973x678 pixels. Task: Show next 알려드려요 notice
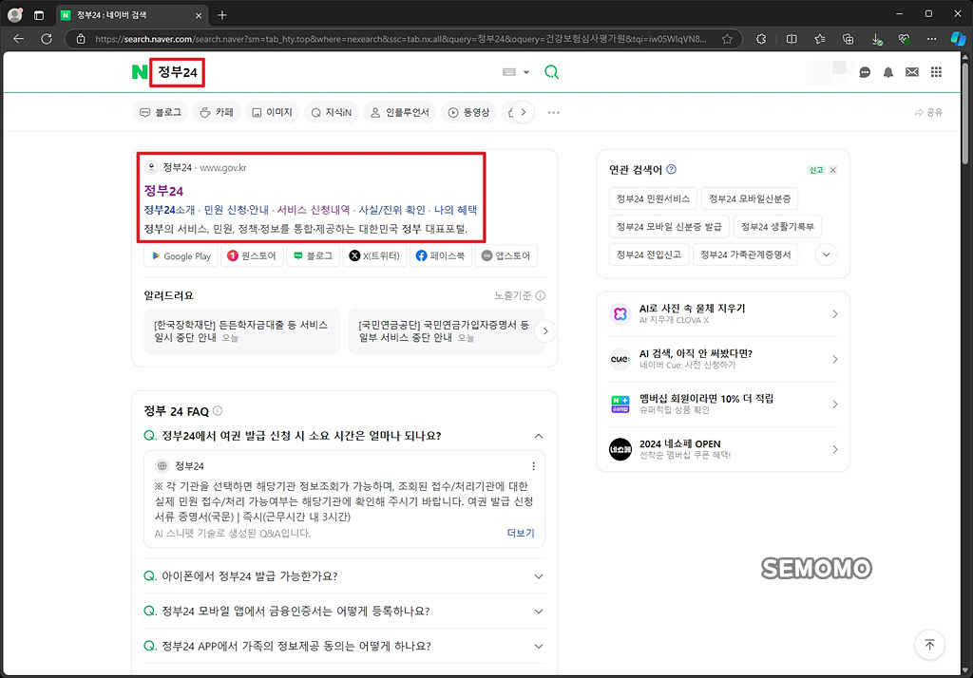pos(545,330)
